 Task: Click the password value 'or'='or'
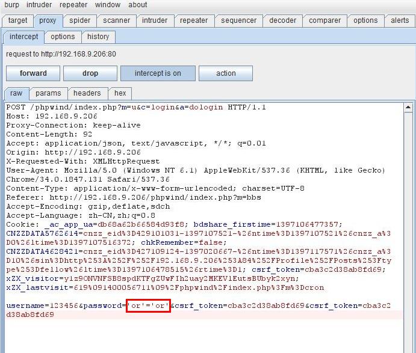click(148, 305)
